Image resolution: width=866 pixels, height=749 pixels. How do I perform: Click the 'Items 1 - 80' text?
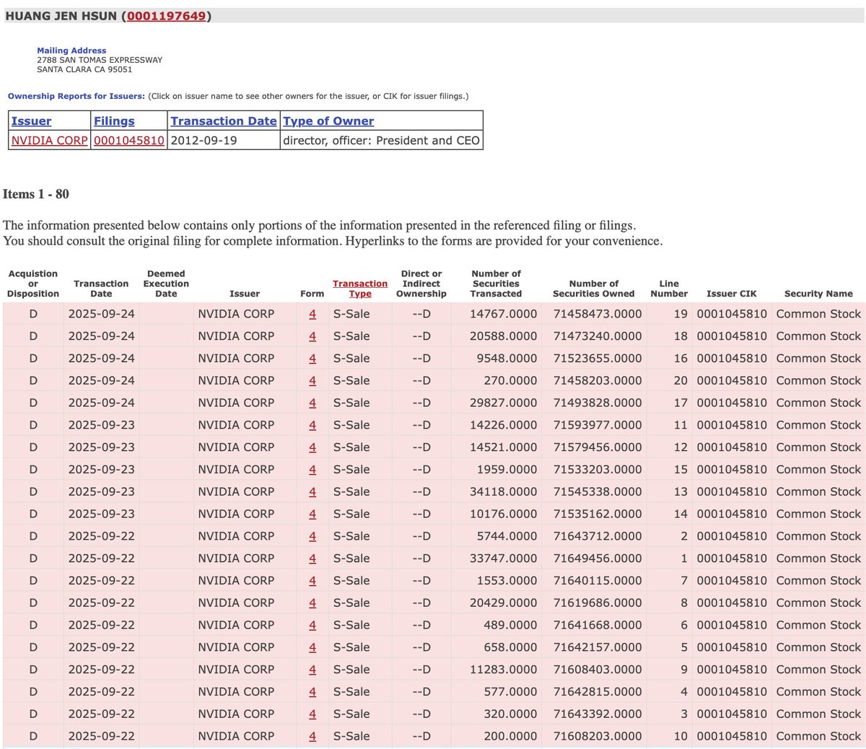click(x=36, y=194)
